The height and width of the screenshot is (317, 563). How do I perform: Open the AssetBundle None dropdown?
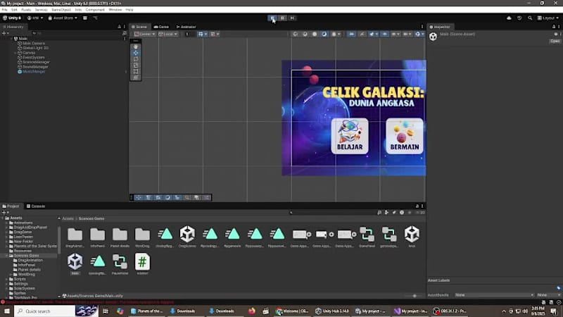pyautogui.click(x=494, y=295)
